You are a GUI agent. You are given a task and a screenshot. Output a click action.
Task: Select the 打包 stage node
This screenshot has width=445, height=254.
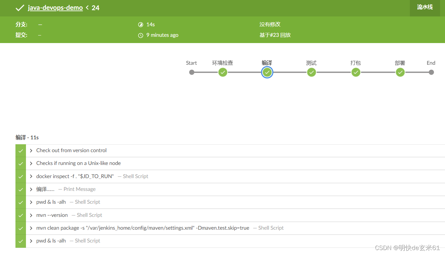pyautogui.click(x=356, y=72)
